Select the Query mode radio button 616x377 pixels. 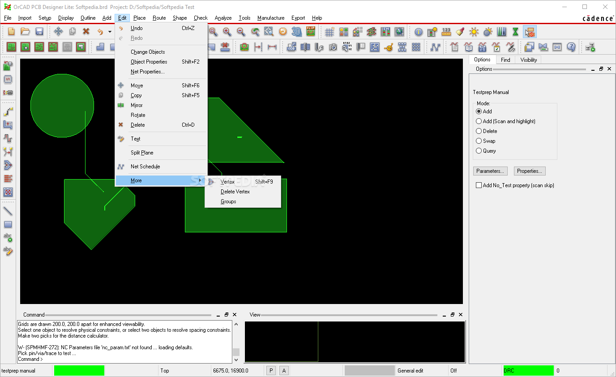click(x=479, y=151)
